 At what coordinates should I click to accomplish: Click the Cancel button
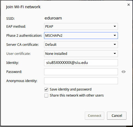(117, 115)
